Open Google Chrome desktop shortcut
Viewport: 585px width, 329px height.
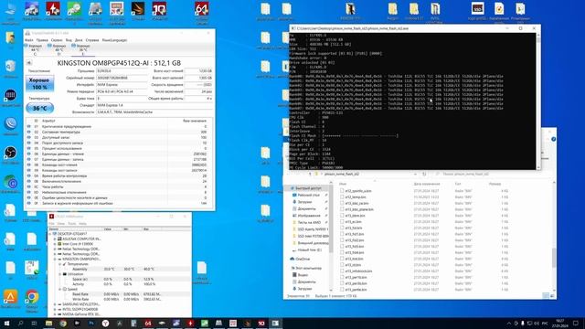click(32, 299)
